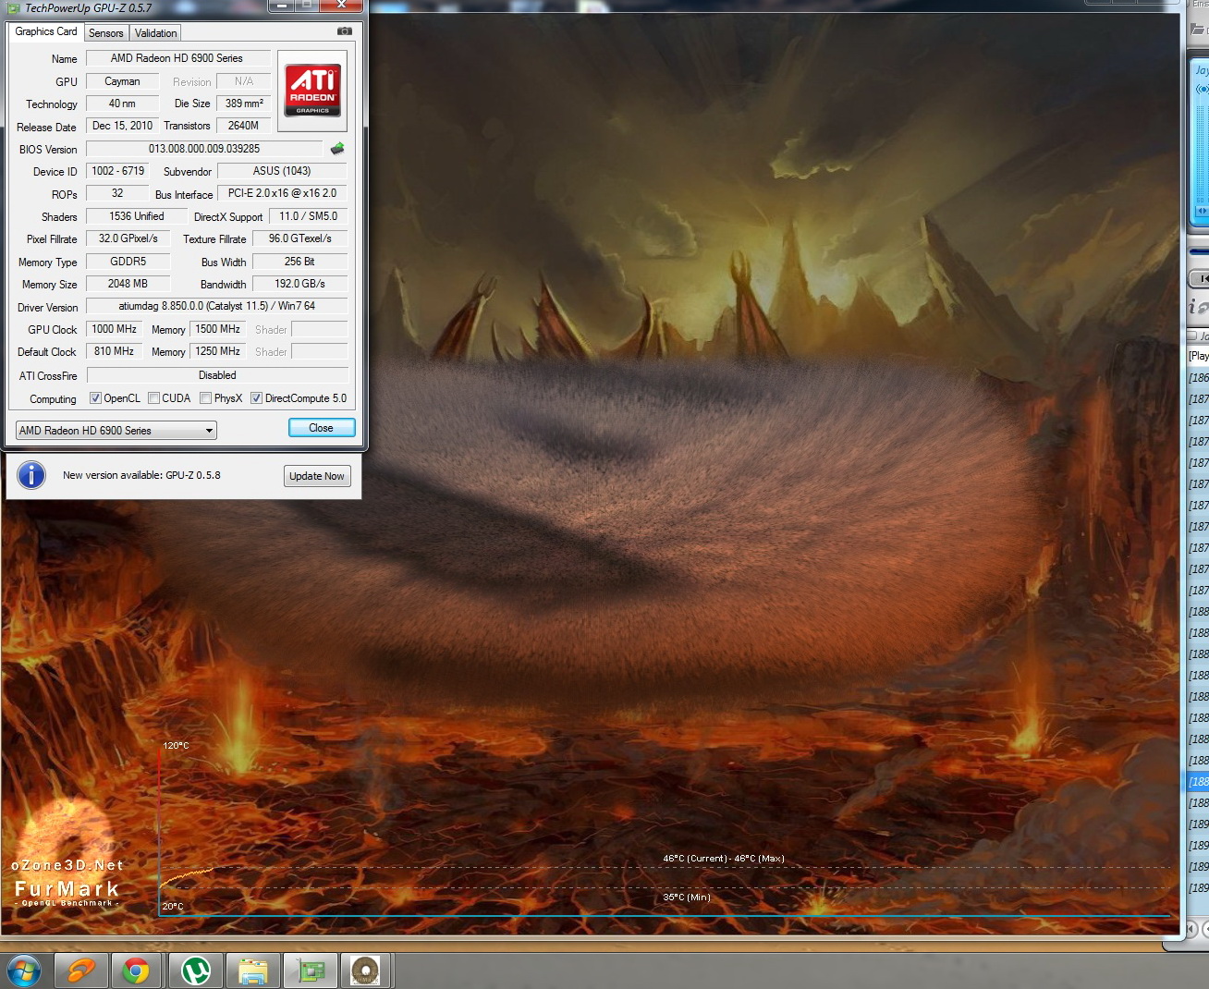Click the BIOS Version '013.008.000.009.039285'

click(x=204, y=149)
